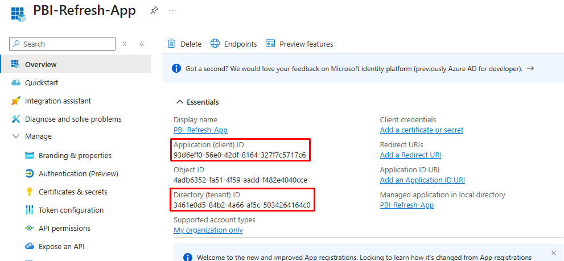
Task: Open the feedback banner arrow
Action: pyautogui.click(x=530, y=68)
